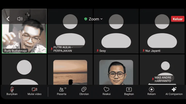This screenshot has width=186, height=104.
Task: Toggle the speaker audio output icon
Action: pos(20,19)
